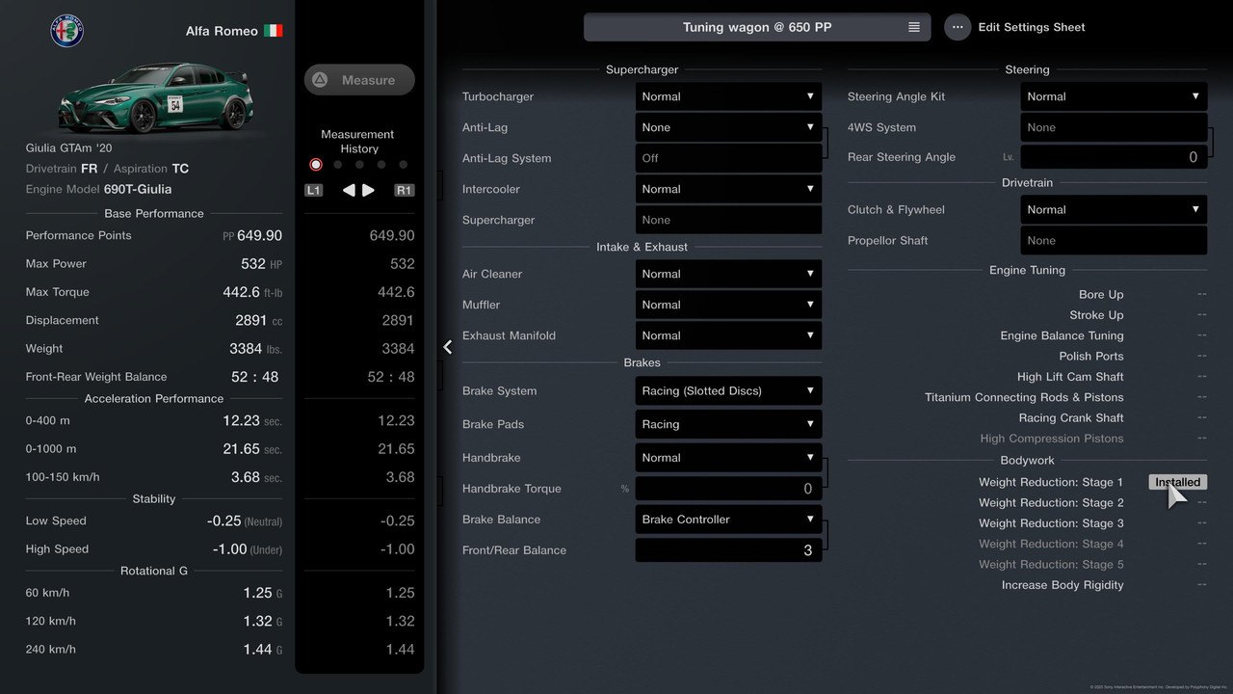
Task: Click the L1 shoulder button icon
Action: tap(313, 190)
